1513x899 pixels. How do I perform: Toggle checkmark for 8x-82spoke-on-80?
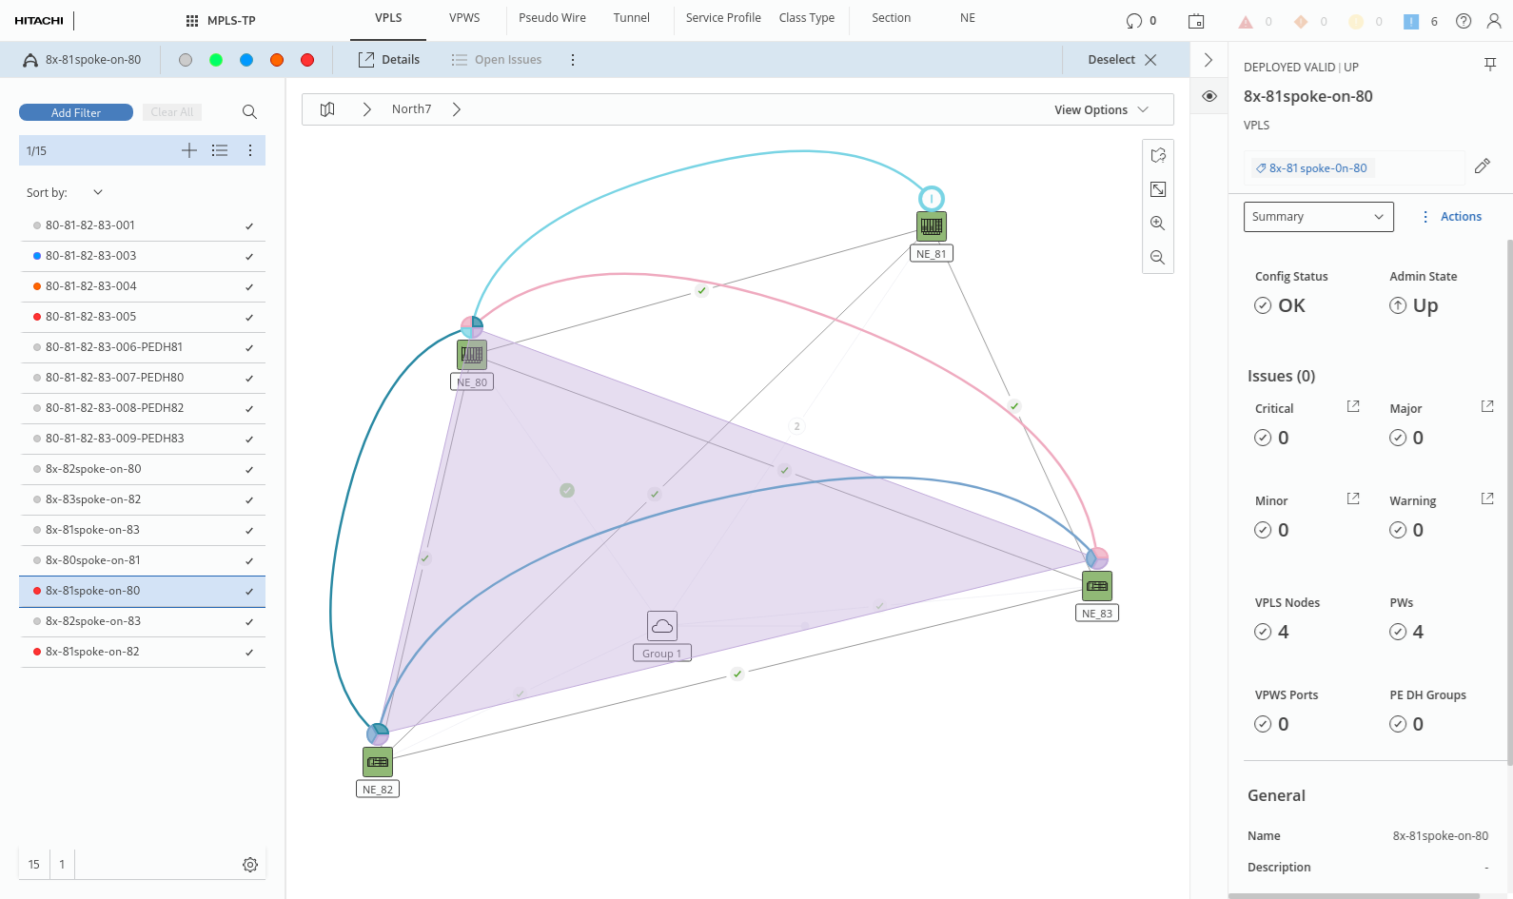(249, 470)
